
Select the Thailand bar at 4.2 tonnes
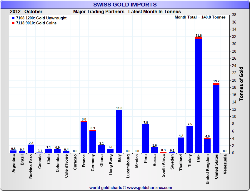point(181,145)
